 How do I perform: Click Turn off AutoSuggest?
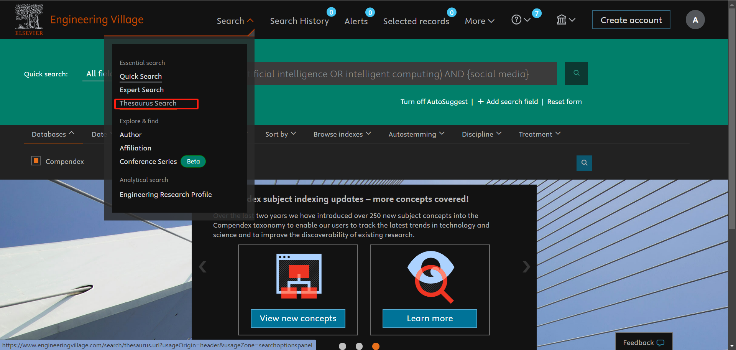coord(434,102)
